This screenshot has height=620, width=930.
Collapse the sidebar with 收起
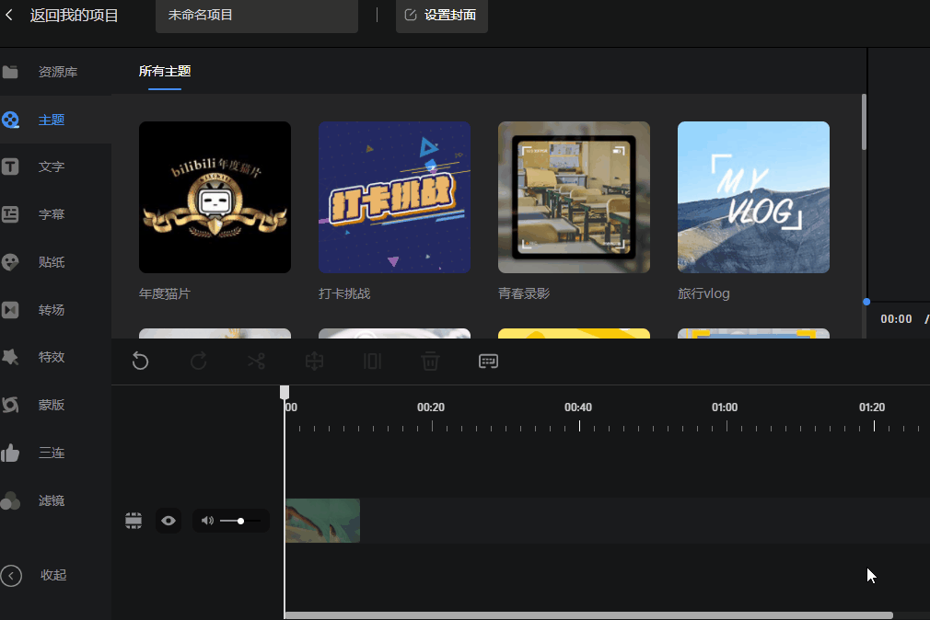[37, 575]
